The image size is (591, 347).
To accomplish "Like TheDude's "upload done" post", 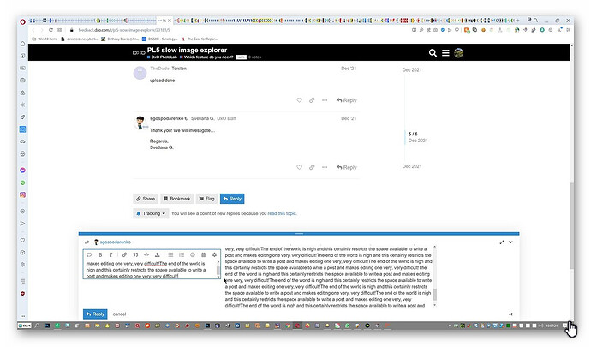I will pyautogui.click(x=299, y=100).
